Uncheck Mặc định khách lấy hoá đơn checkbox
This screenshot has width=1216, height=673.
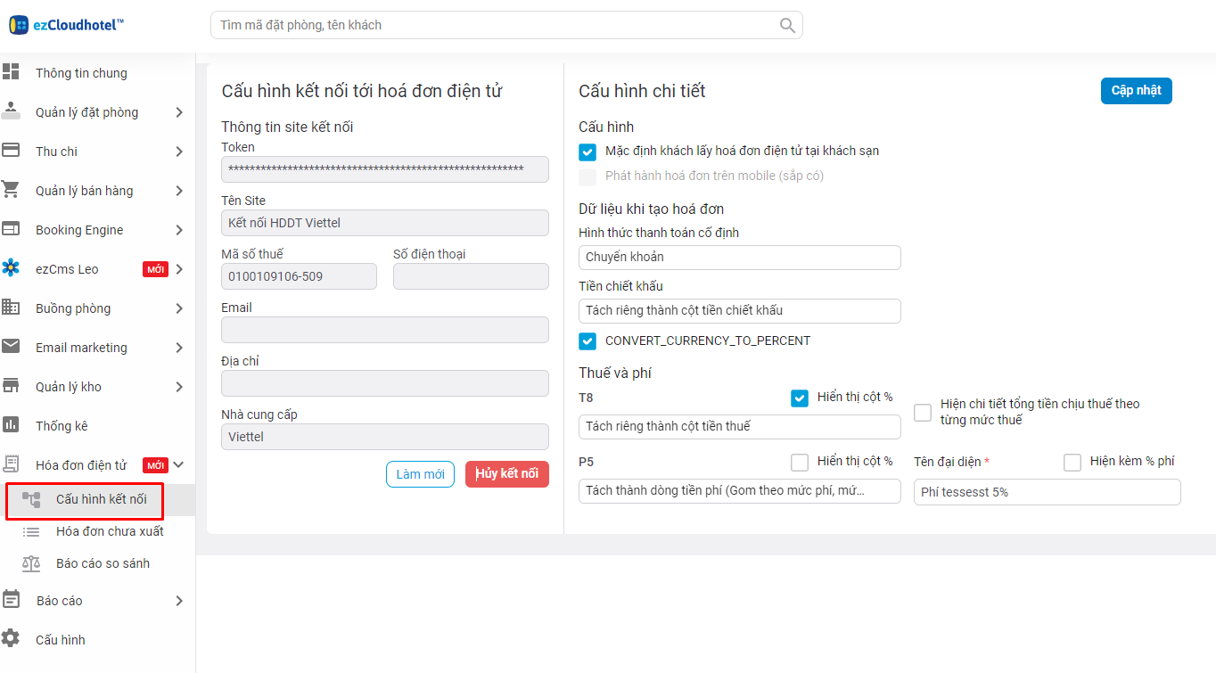click(x=587, y=152)
